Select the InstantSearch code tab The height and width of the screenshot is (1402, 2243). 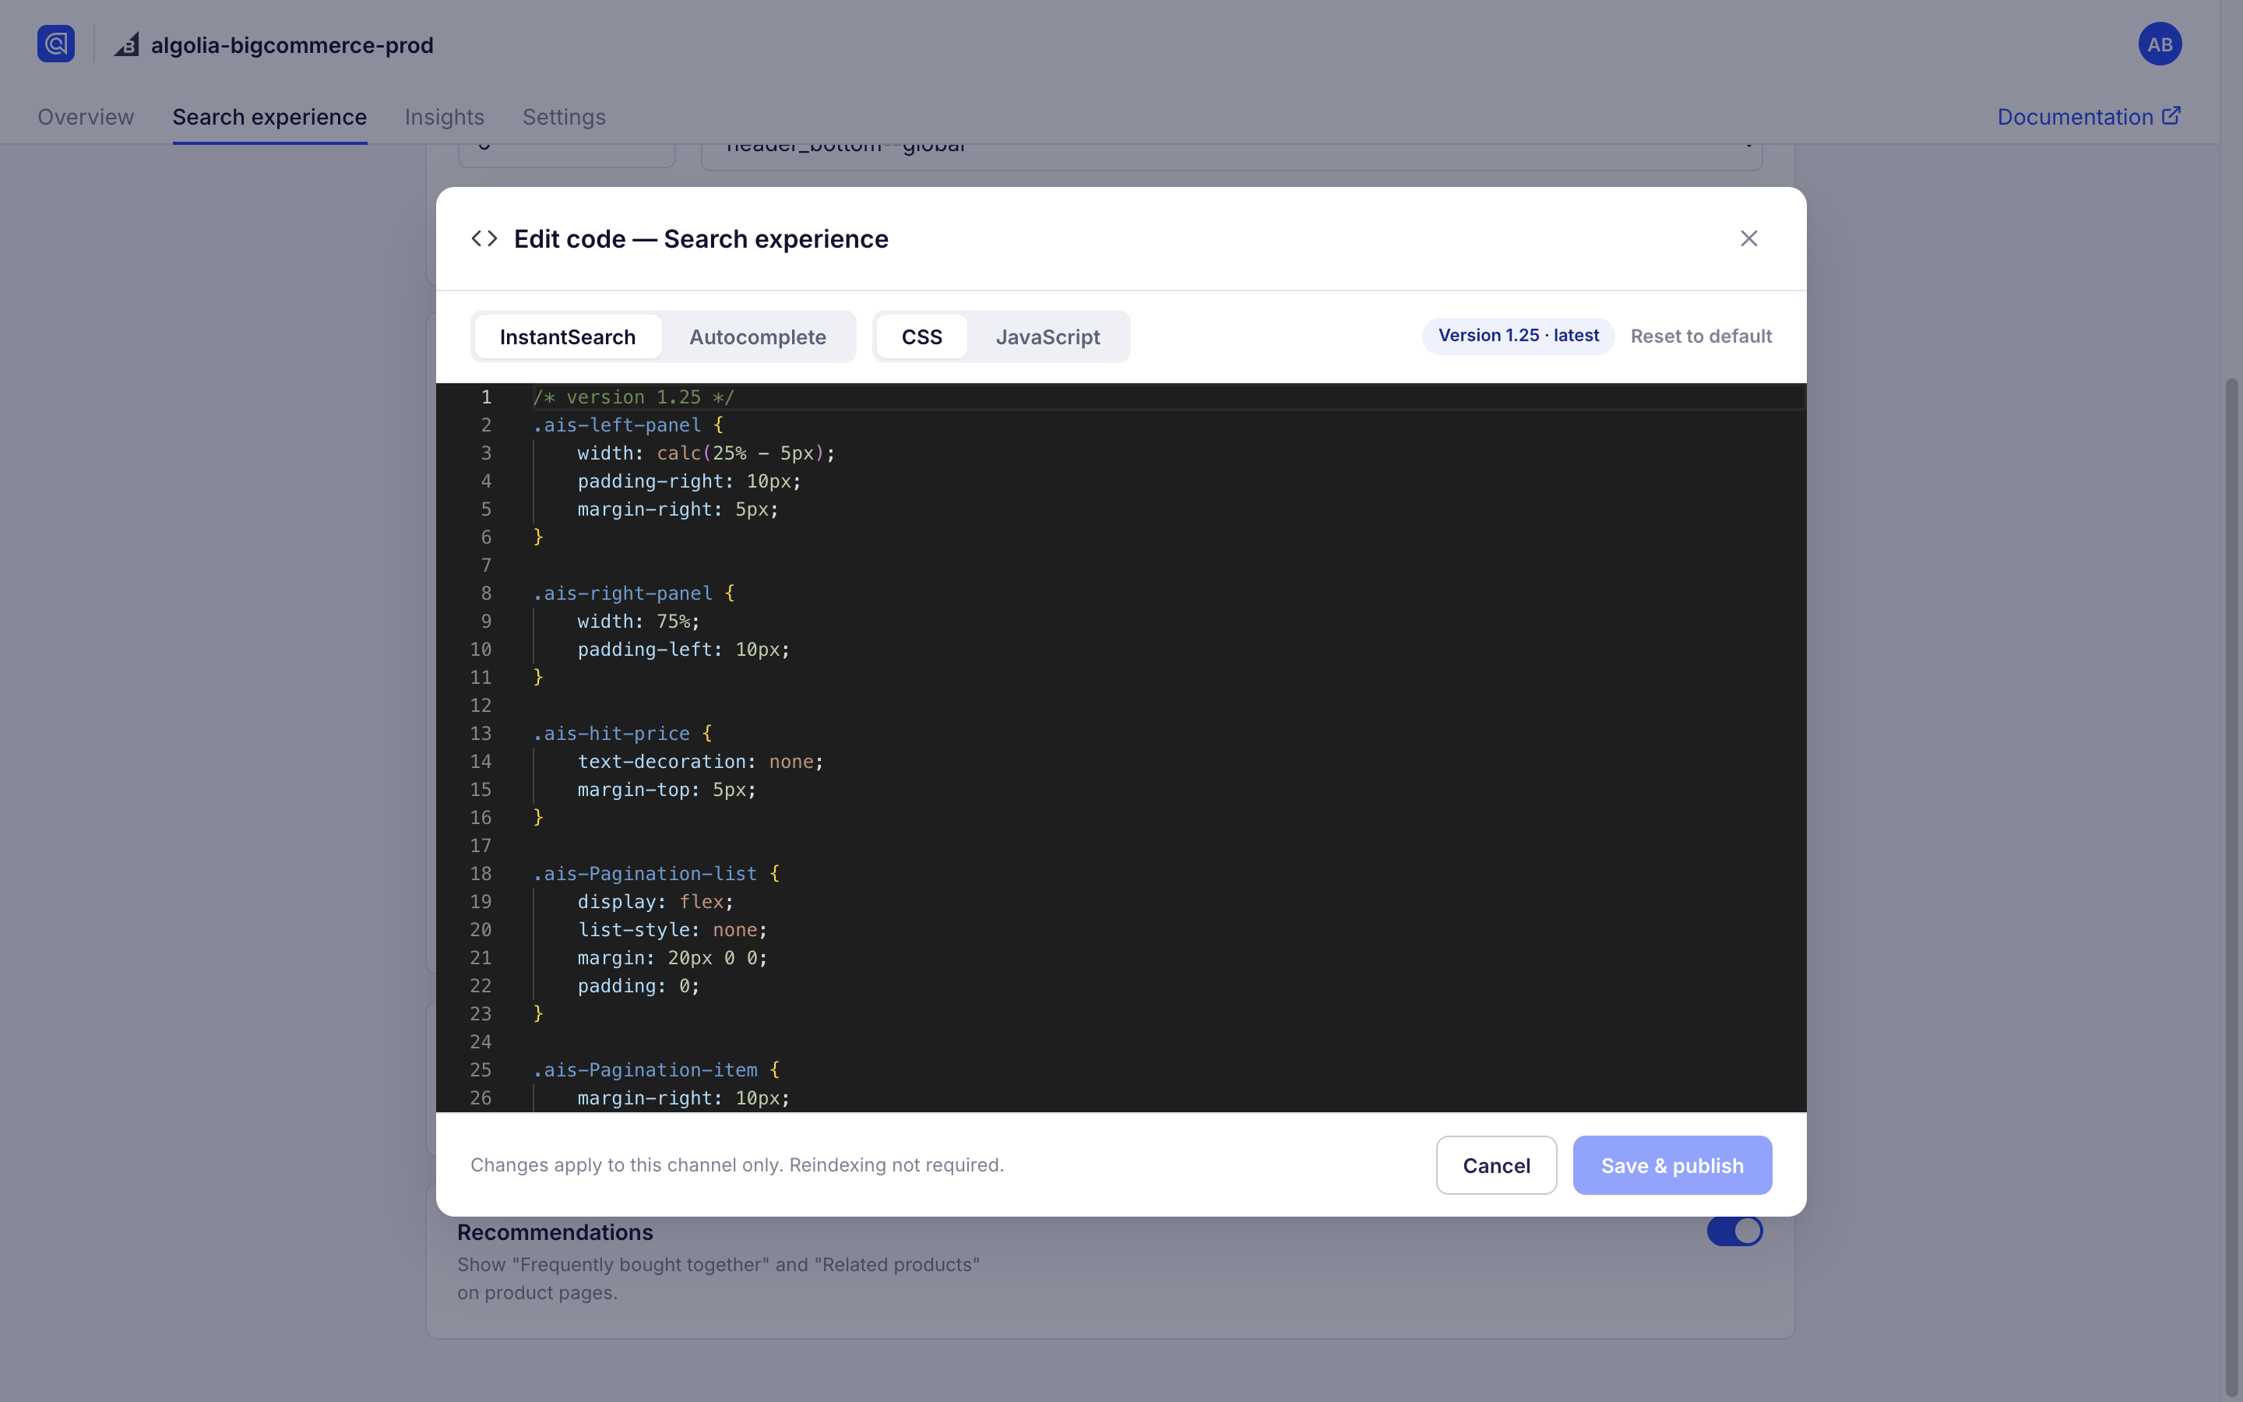[x=567, y=336]
